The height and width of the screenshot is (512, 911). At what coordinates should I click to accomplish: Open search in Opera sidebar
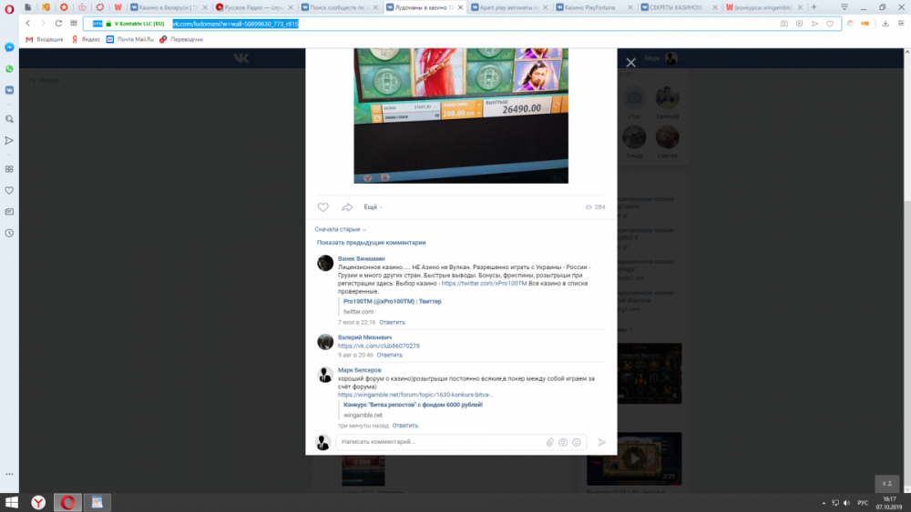(9, 119)
